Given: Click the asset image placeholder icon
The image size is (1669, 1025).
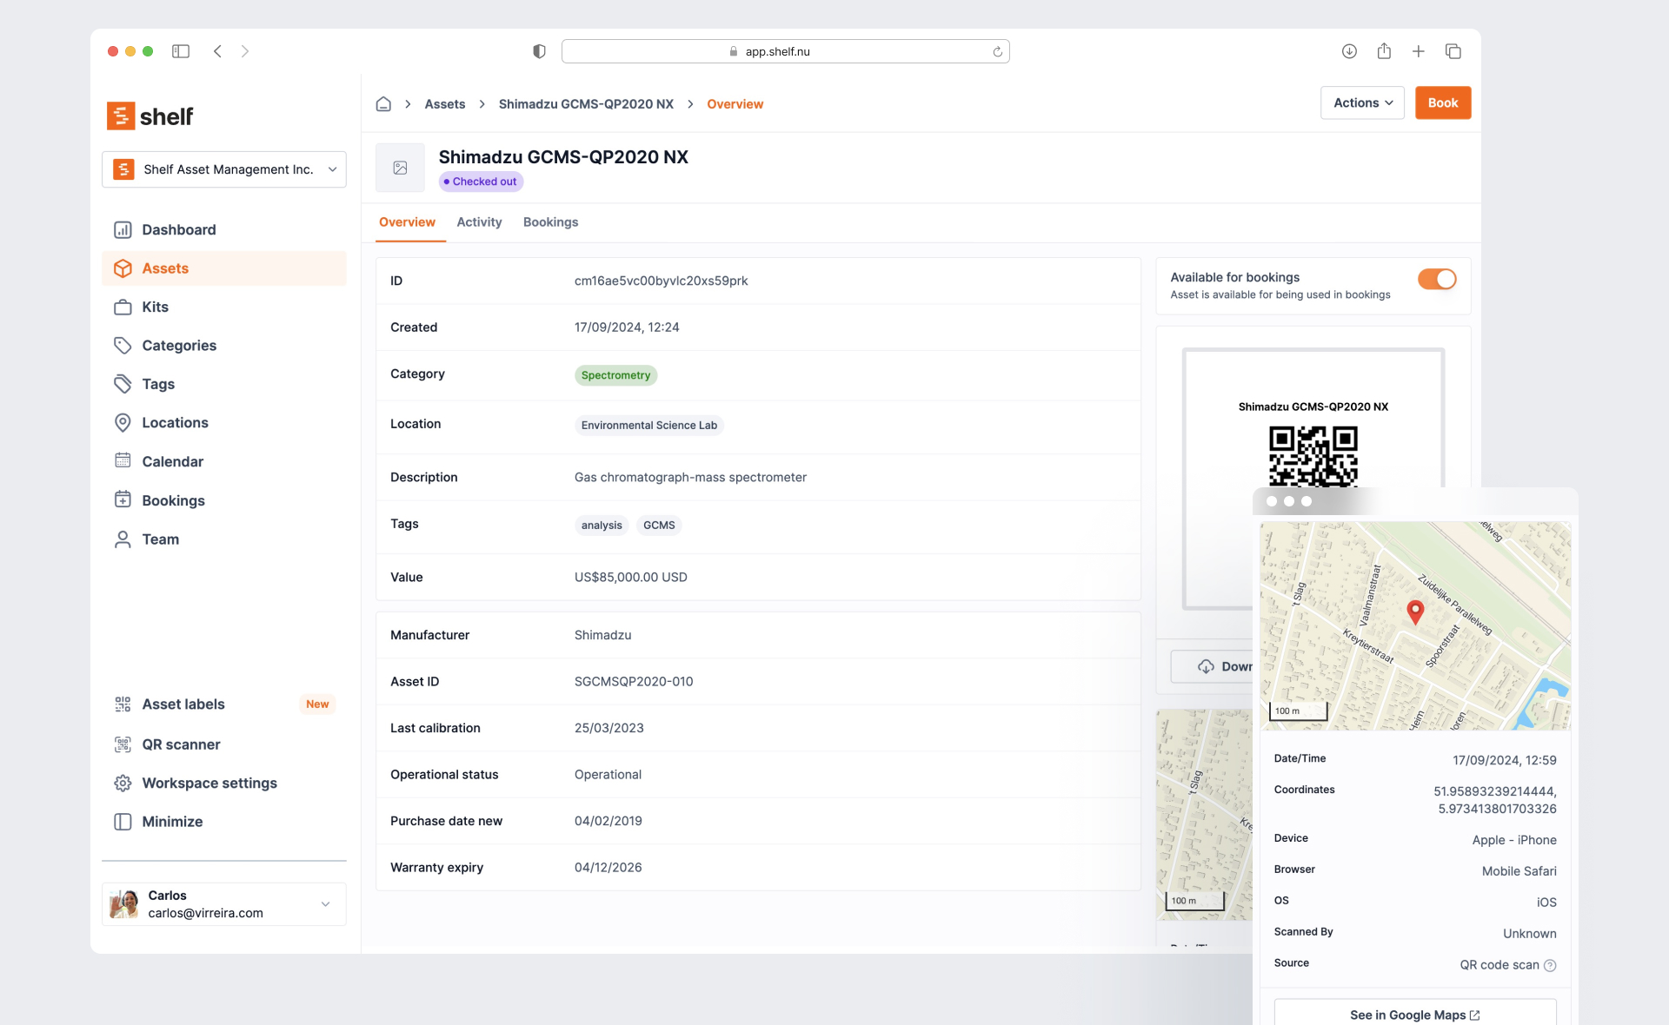Looking at the screenshot, I should click(x=400, y=168).
